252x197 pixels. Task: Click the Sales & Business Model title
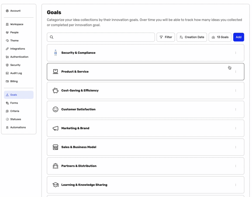coord(79,147)
